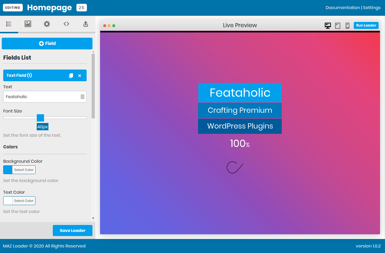The height and width of the screenshot is (253, 385).
Task: Click the Save Loader button
Action: click(x=73, y=231)
